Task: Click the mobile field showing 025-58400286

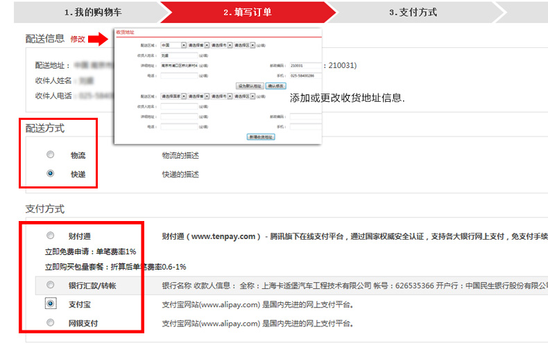Action: (305, 76)
